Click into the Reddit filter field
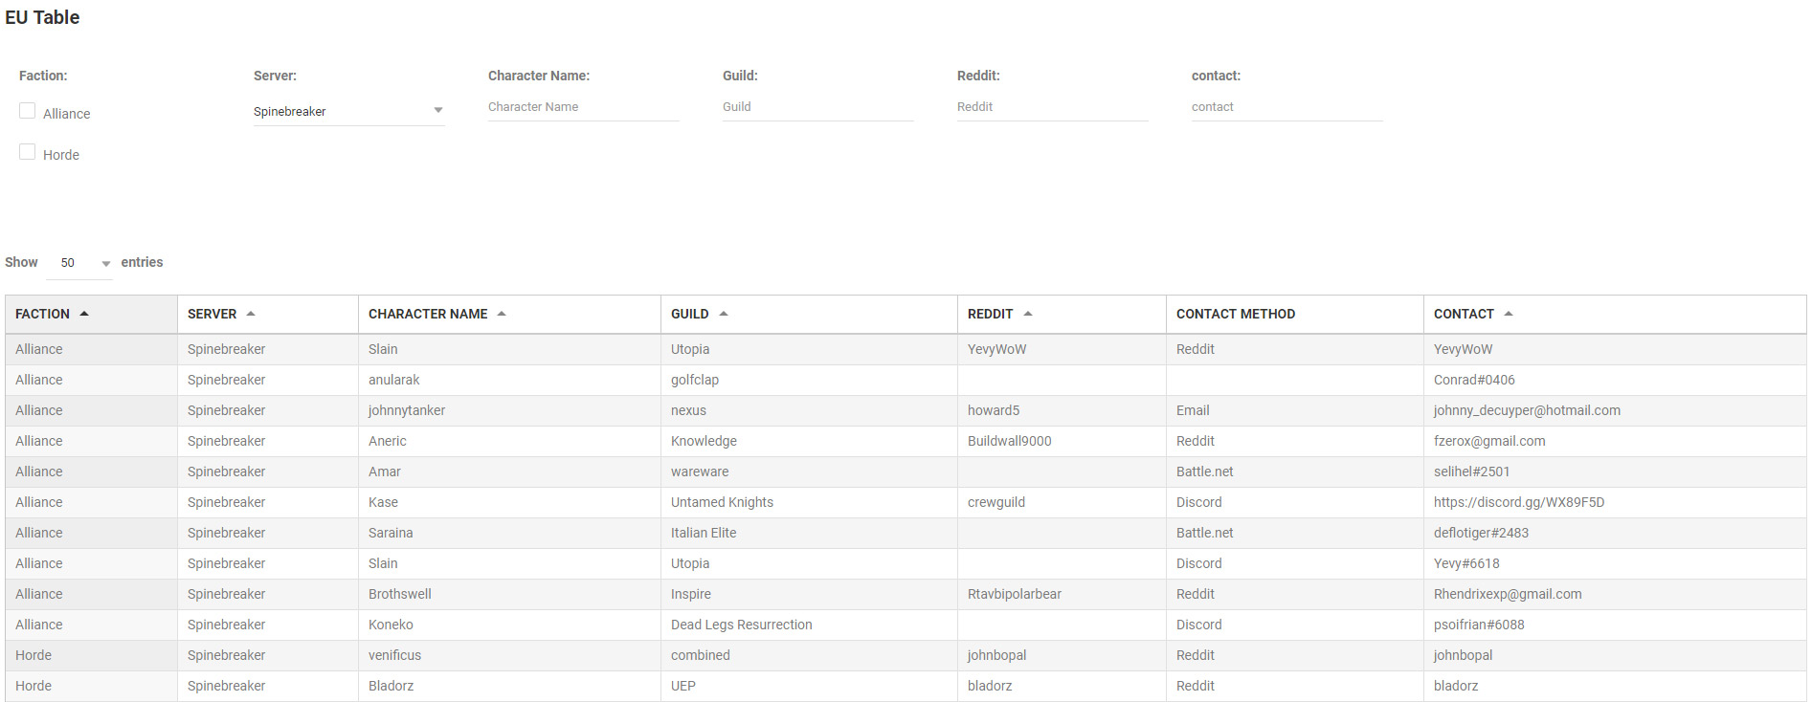Image resolution: width=1812 pixels, height=702 pixels. [x=1052, y=107]
